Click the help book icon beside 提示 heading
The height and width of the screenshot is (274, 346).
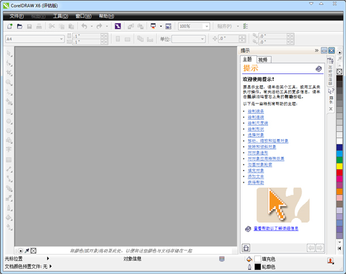click(319, 69)
